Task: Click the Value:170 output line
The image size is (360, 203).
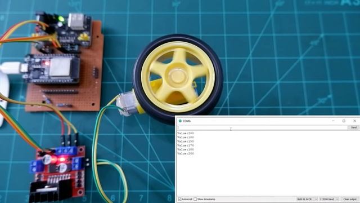Action: click(186, 145)
